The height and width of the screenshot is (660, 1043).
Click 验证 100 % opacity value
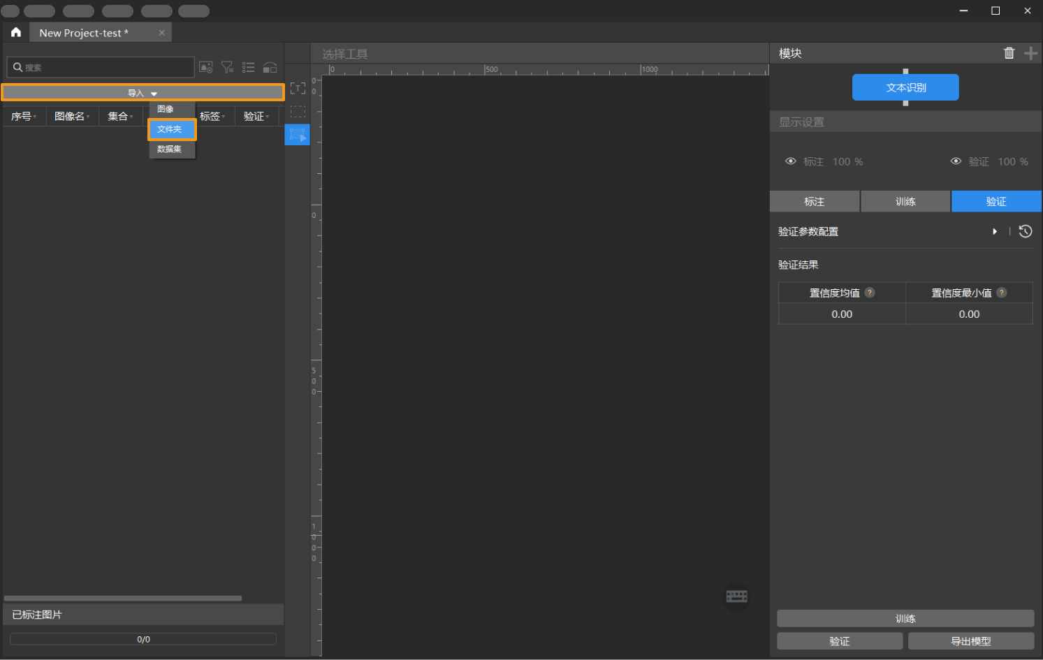1013,161
